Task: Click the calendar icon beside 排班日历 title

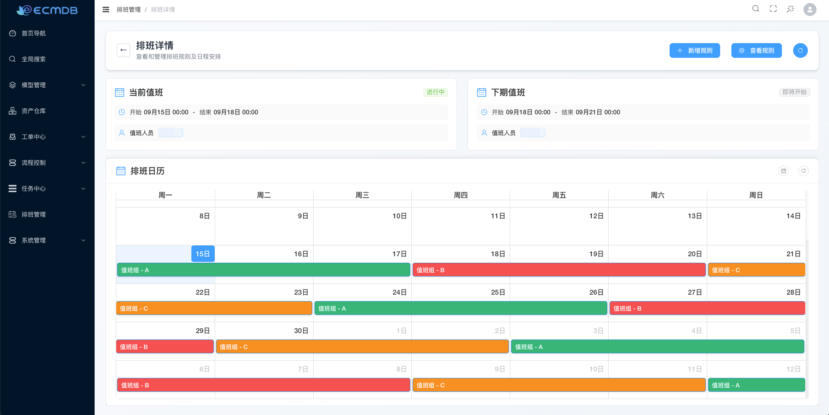Action: click(121, 171)
